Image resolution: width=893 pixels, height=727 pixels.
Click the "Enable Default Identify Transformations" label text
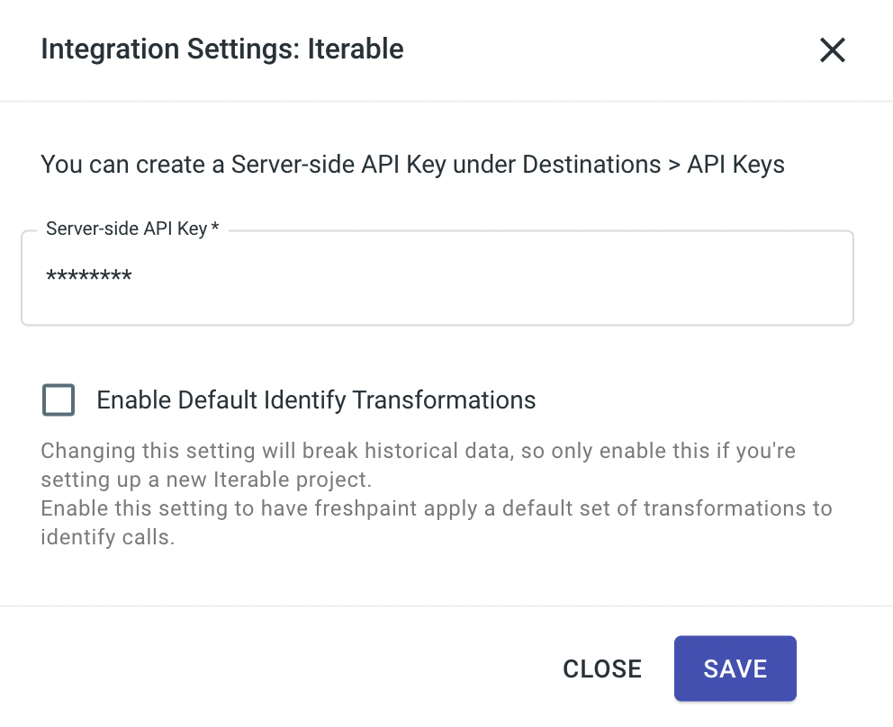point(316,399)
